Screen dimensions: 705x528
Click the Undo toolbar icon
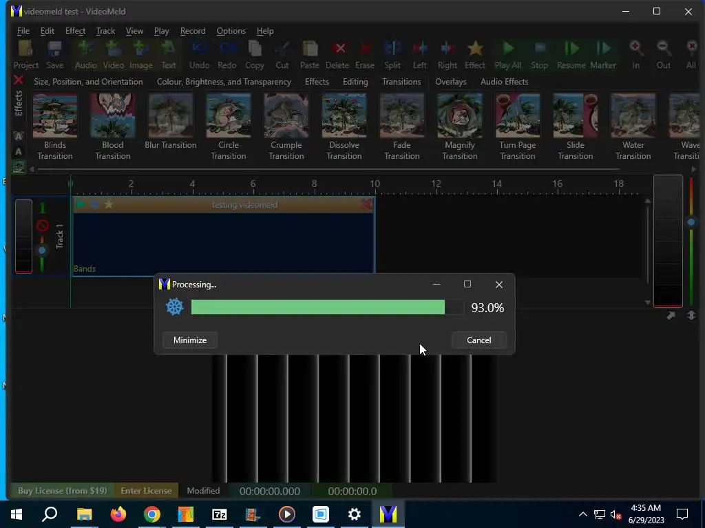(x=199, y=55)
